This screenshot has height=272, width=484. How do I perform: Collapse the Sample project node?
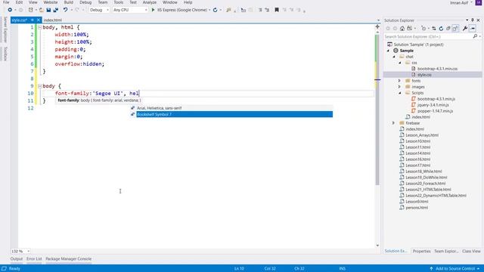point(388,51)
